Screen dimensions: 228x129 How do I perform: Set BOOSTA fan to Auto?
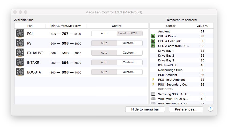104,72
